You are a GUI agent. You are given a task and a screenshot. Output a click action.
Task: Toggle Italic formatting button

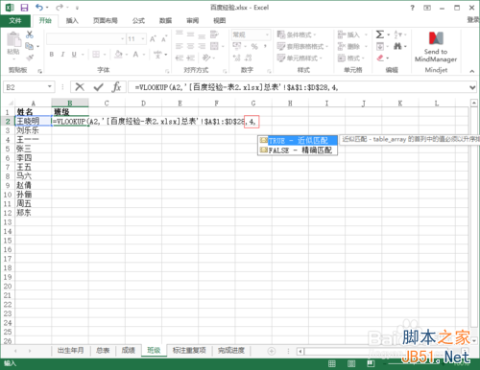[62, 55]
